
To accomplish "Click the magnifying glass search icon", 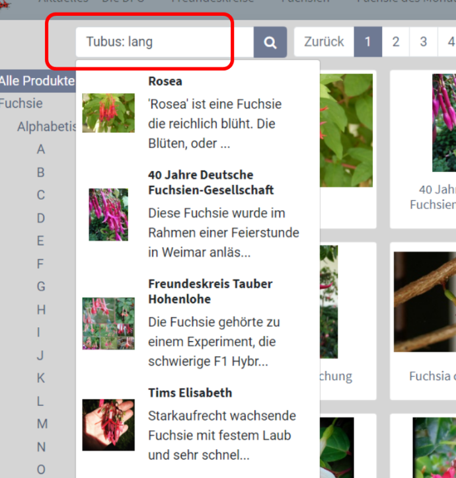I will click(x=270, y=42).
